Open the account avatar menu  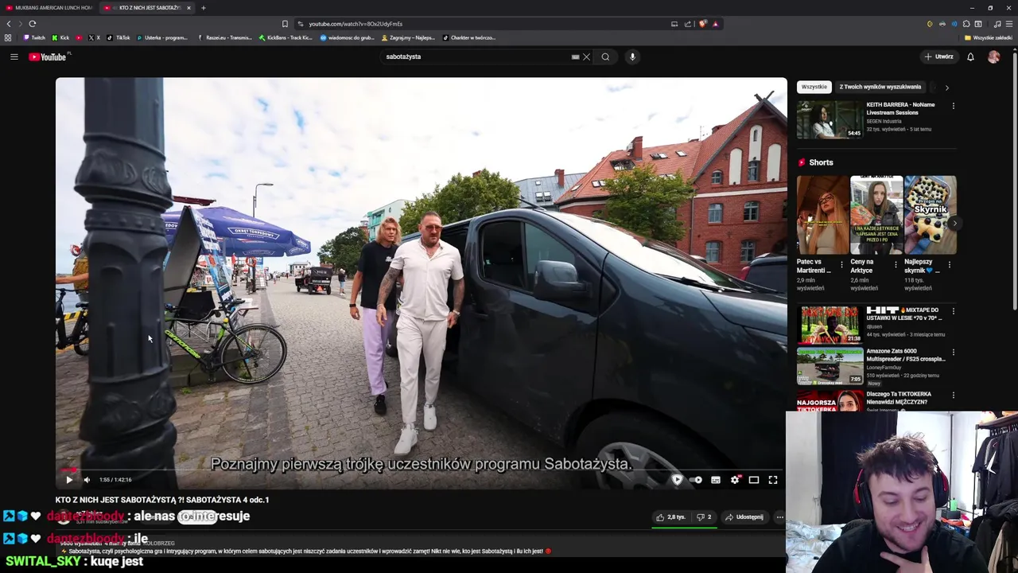(x=993, y=57)
